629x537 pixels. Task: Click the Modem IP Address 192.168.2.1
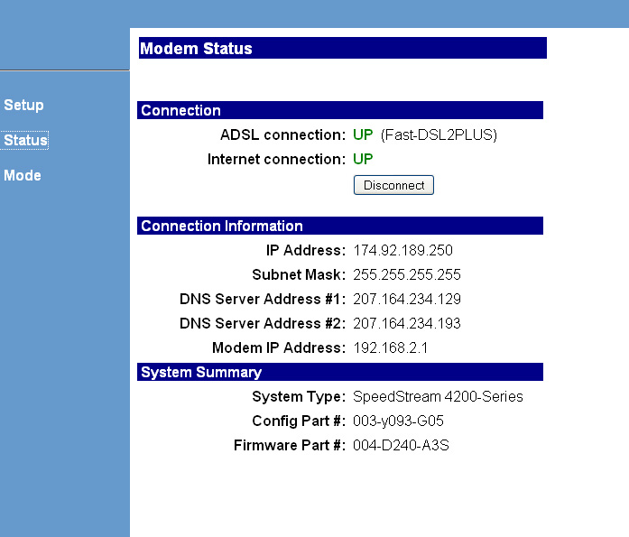click(391, 347)
